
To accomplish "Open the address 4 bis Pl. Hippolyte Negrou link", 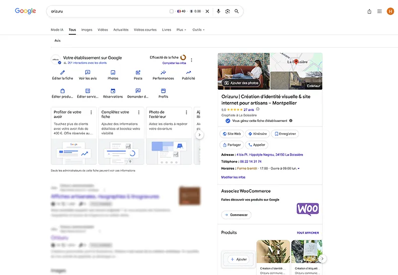I will [270, 154].
